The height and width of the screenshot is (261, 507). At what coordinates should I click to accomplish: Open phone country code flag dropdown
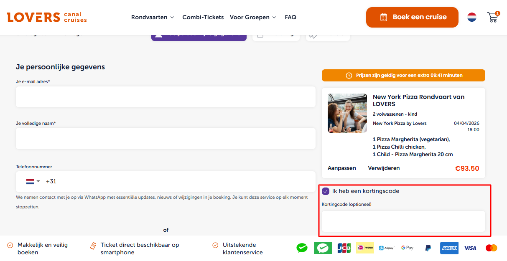(33, 182)
